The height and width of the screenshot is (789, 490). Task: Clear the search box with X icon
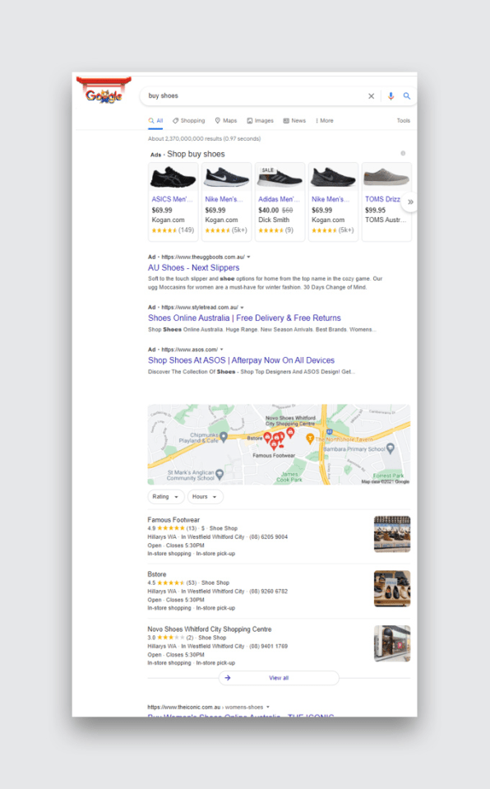click(372, 96)
